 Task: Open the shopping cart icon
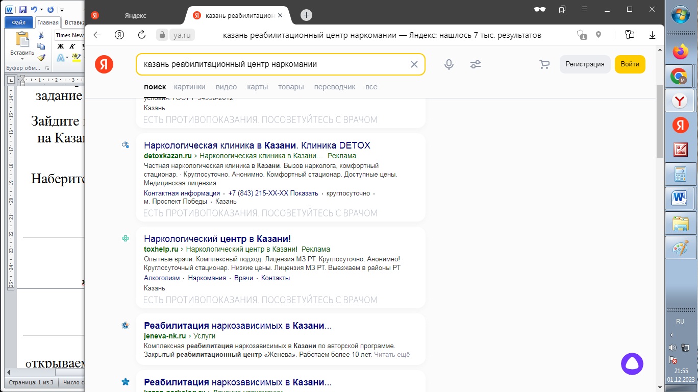pos(544,64)
